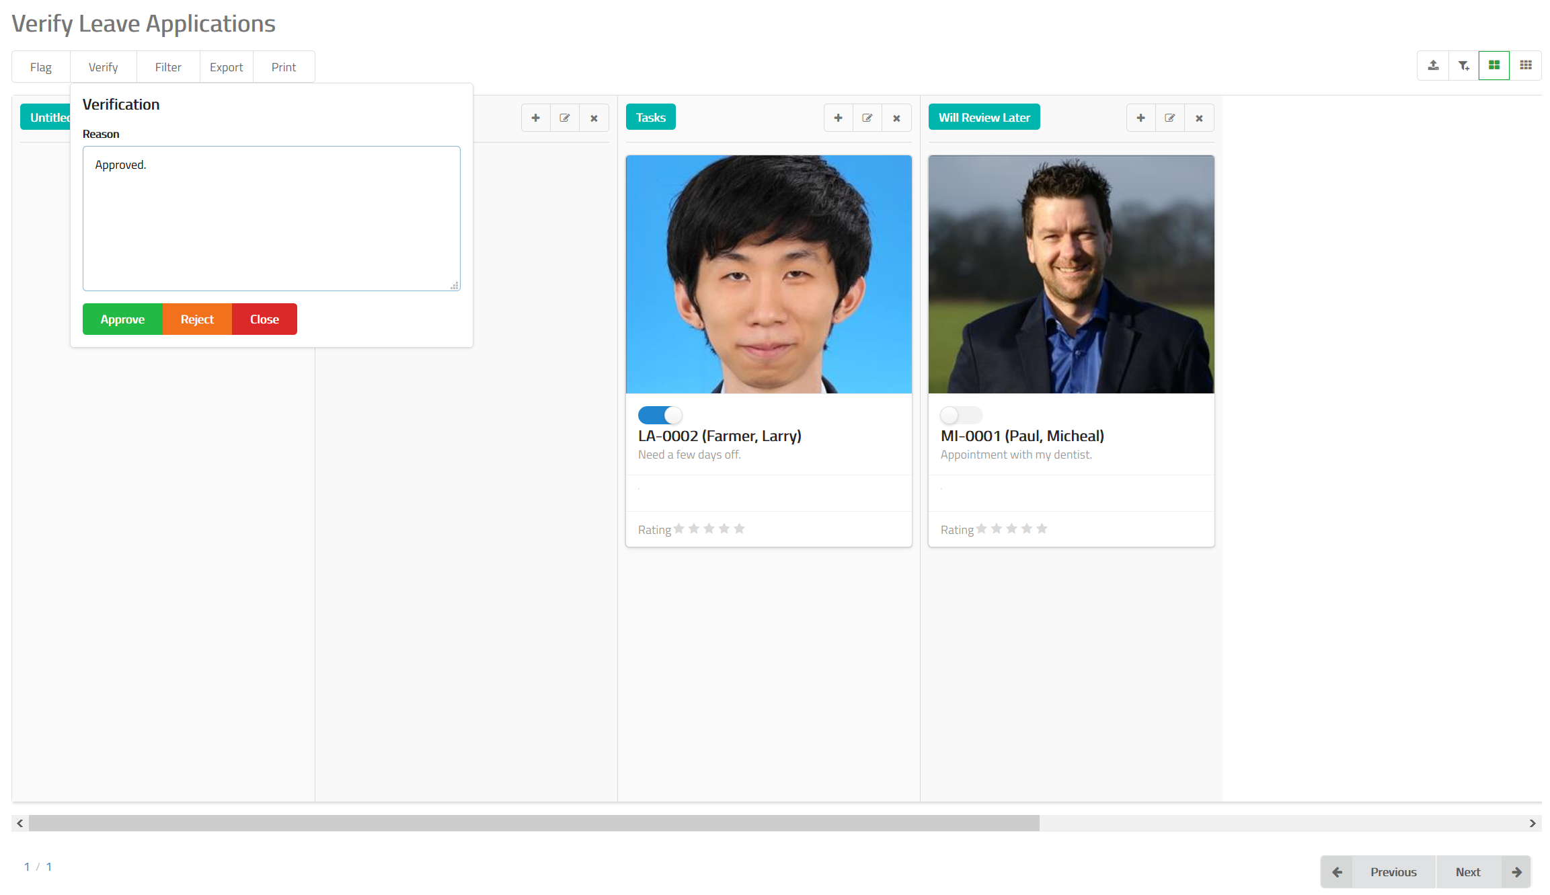
Task: Delete the Will Review Later column
Action: (x=1198, y=118)
